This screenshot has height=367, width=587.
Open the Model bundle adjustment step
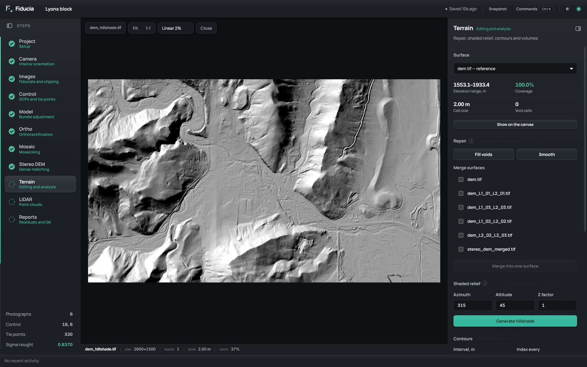(x=40, y=114)
